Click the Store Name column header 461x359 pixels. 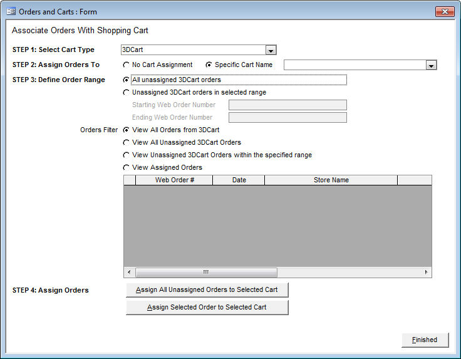[x=331, y=180]
